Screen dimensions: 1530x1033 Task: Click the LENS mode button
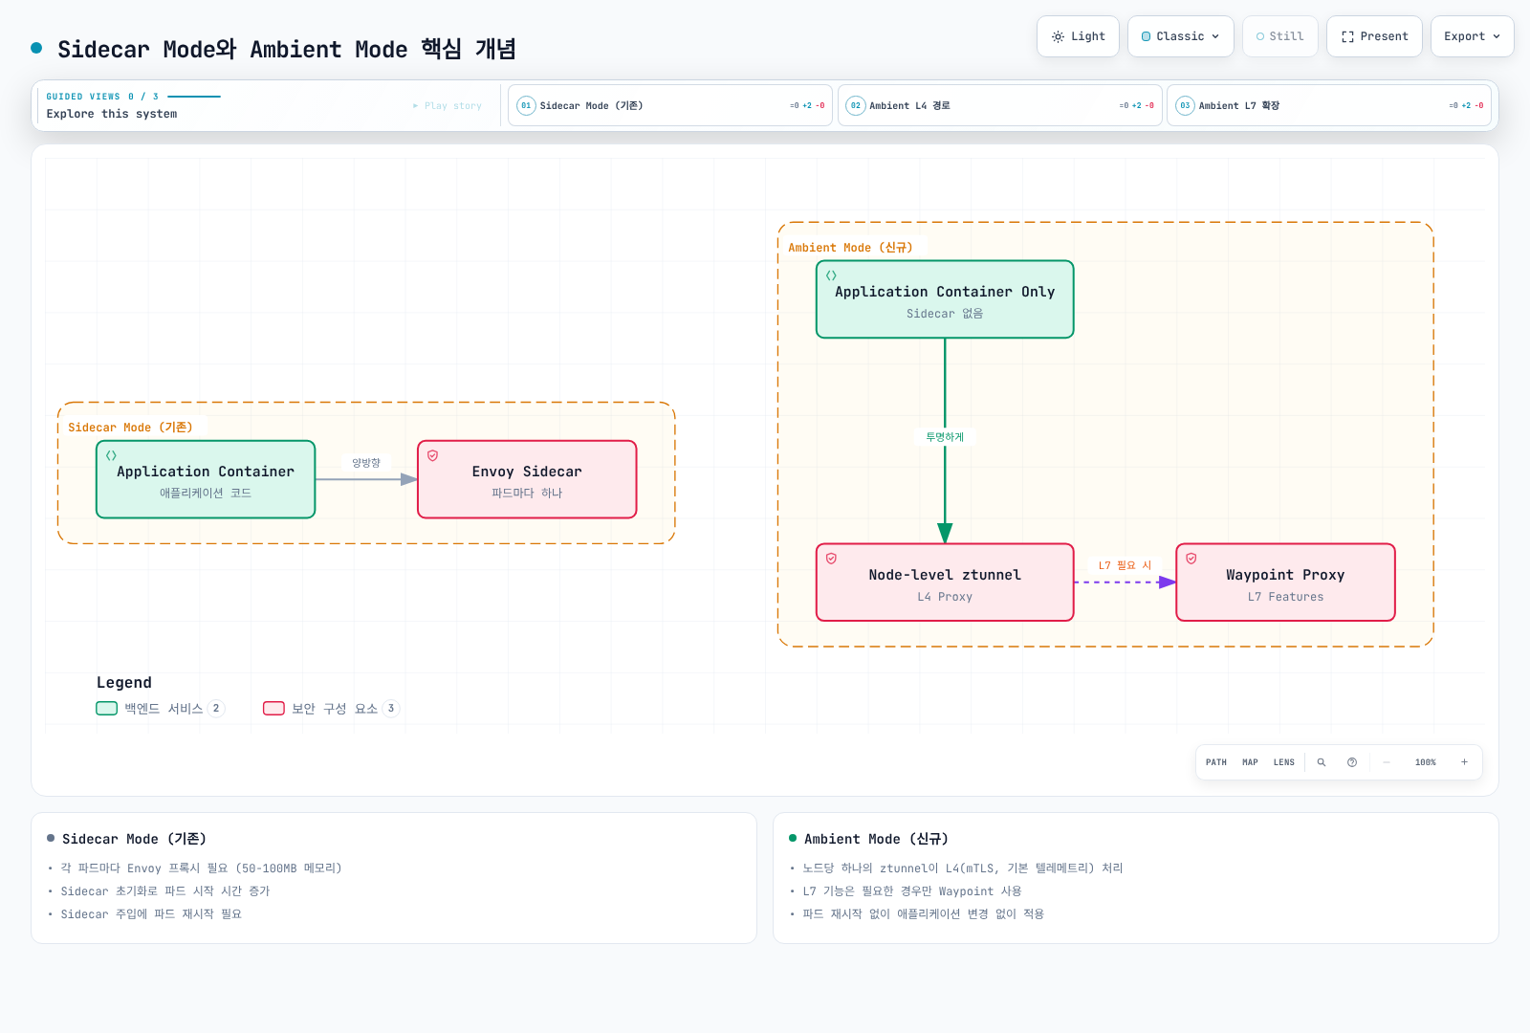pos(1283,762)
